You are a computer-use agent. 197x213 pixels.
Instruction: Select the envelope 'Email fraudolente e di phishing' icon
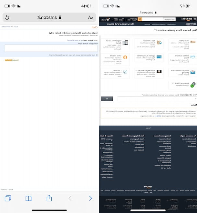193,72
